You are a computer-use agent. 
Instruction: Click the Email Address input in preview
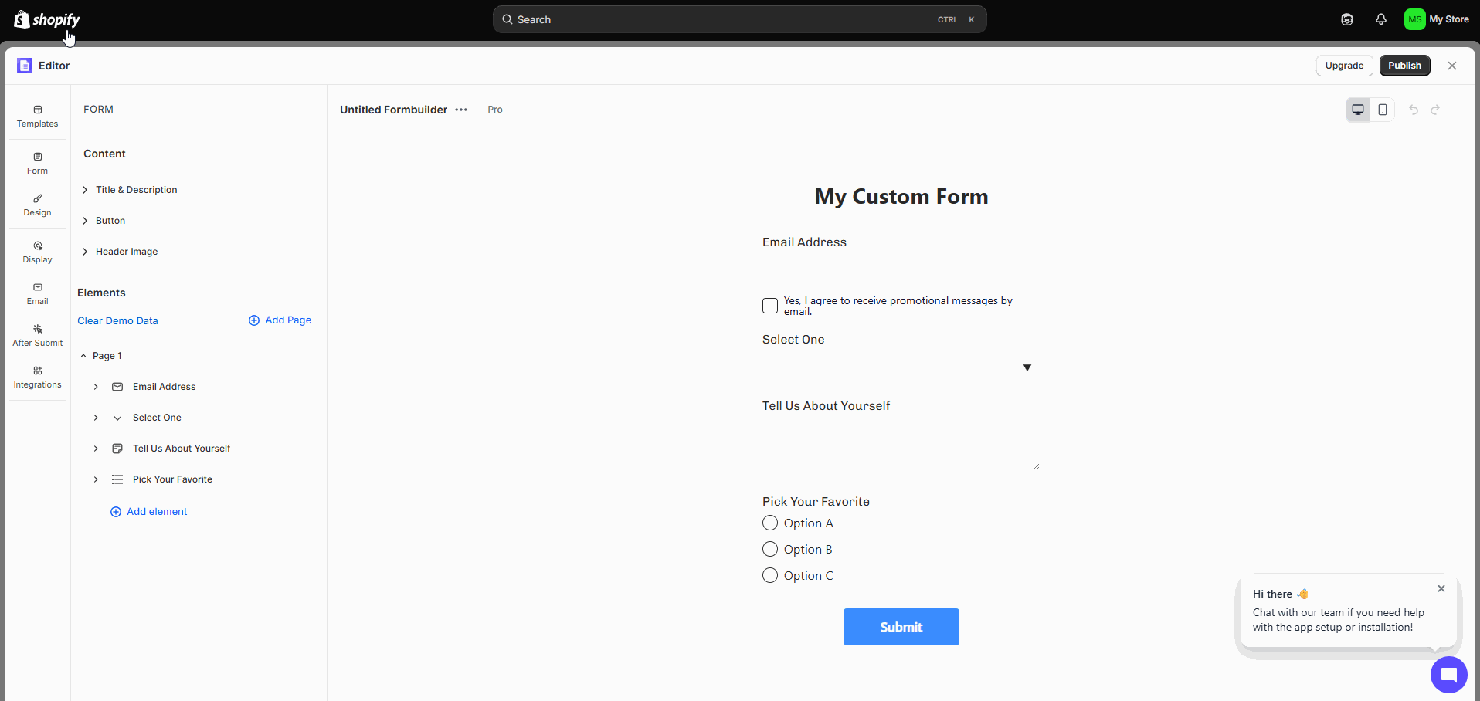pos(901,270)
